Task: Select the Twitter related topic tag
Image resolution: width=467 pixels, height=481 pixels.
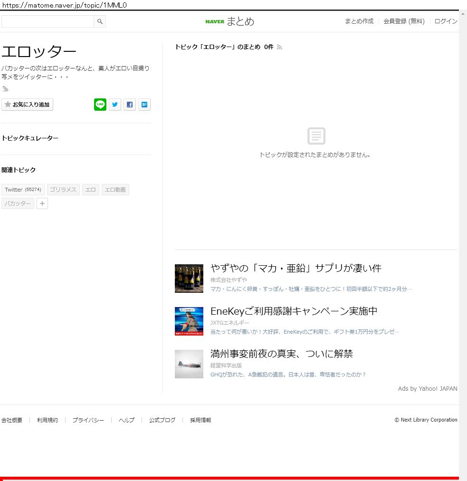Action: 23,190
